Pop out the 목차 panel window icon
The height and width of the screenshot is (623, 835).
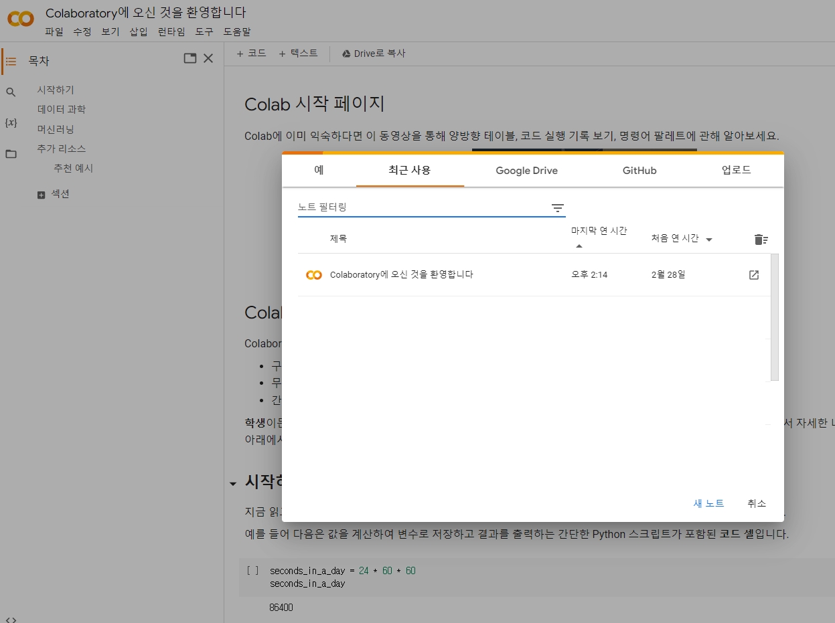pos(190,58)
